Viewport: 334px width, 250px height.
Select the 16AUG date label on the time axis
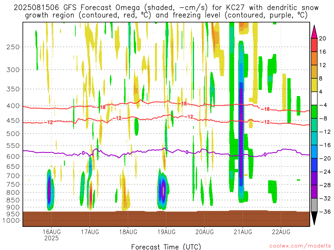point(52,232)
